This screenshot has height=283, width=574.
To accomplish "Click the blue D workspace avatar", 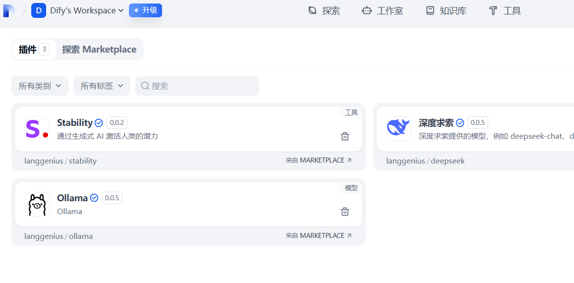I will pyautogui.click(x=39, y=10).
